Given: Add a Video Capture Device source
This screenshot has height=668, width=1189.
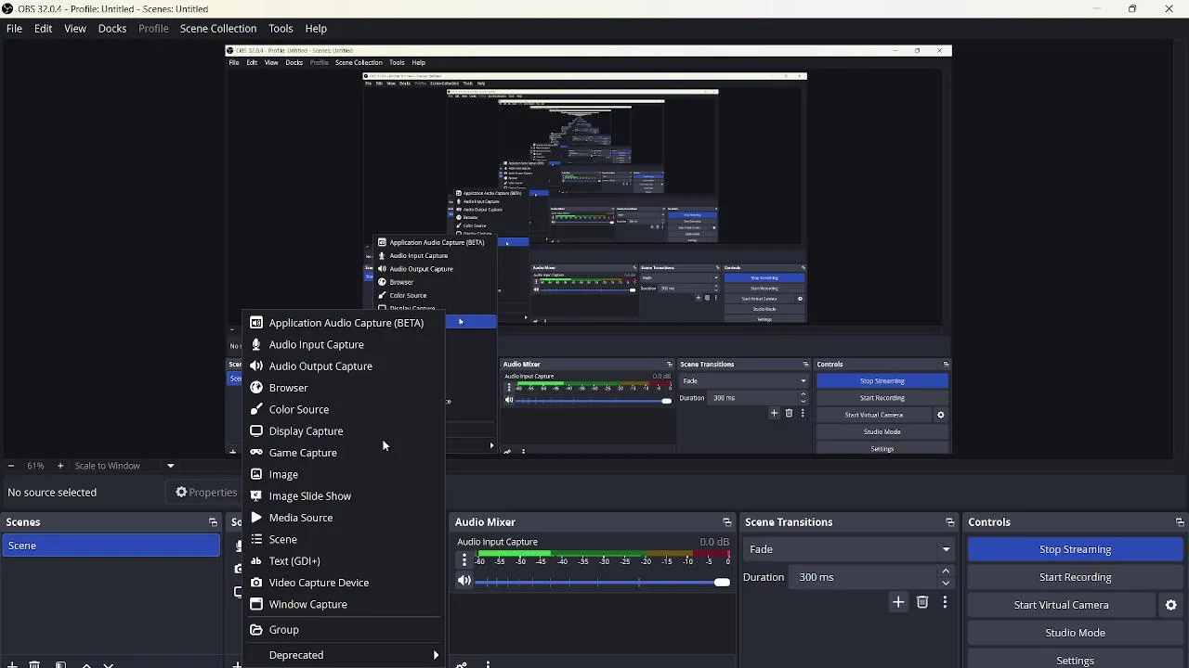Looking at the screenshot, I should (x=344, y=583).
